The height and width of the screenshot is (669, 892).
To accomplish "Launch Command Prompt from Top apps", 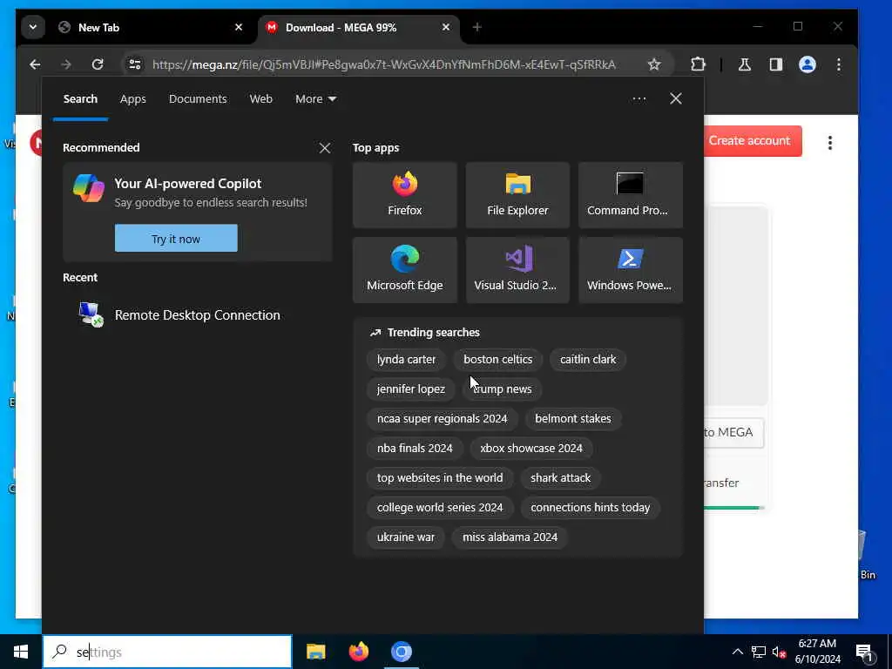I will click(x=631, y=195).
